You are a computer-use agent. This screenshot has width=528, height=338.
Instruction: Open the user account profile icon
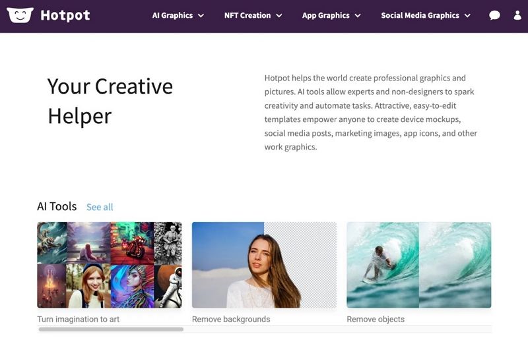517,15
